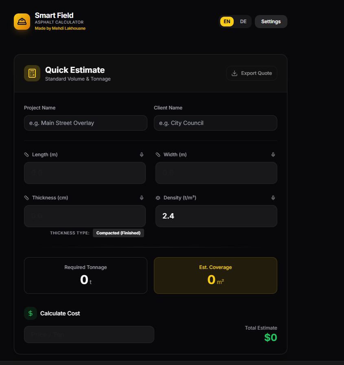
Task: Click the microphone icon next to Density
Action: [x=273, y=198]
